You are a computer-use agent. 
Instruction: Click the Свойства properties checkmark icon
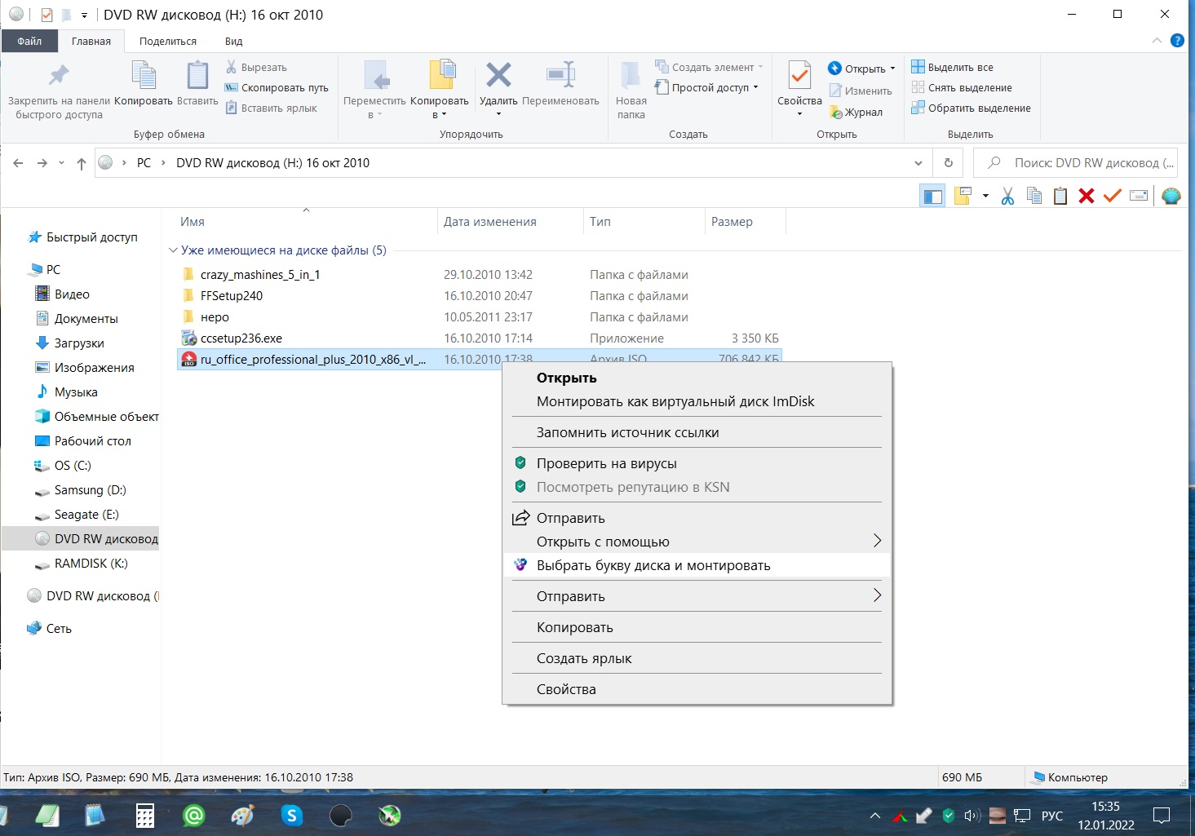799,76
